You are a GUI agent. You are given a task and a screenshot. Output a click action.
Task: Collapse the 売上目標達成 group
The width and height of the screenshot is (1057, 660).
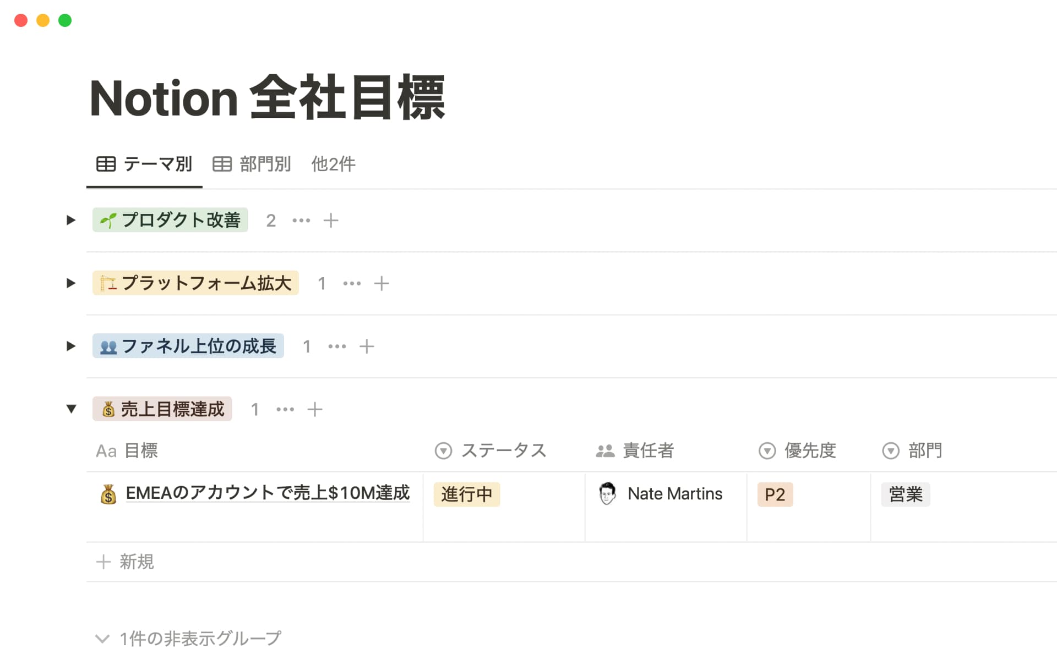[x=71, y=409]
